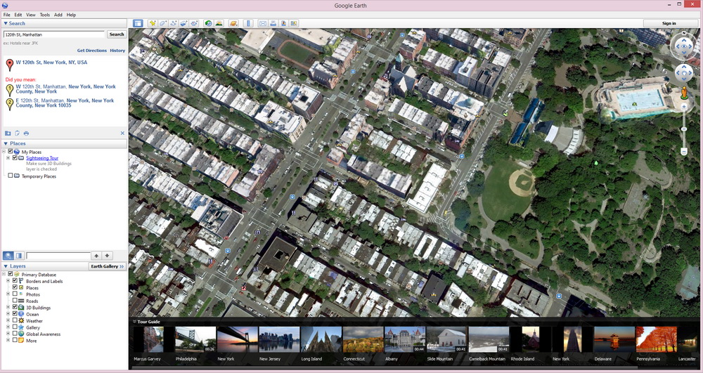The height and width of the screenshot is (373, 703).
Task: Click the move down arrow button
Action: click(x=107, y=256)
